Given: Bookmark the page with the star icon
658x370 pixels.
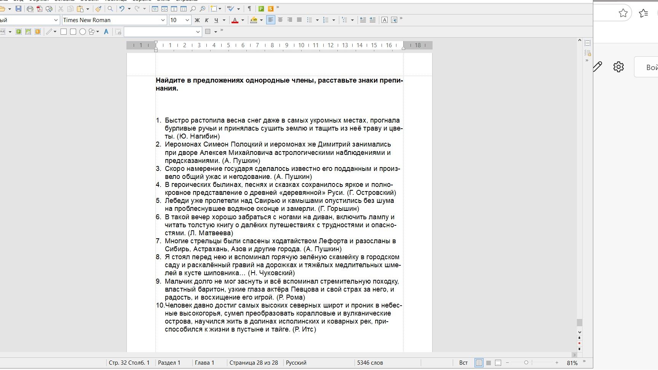Looking at the screenshot, I should tap(623, 13).
